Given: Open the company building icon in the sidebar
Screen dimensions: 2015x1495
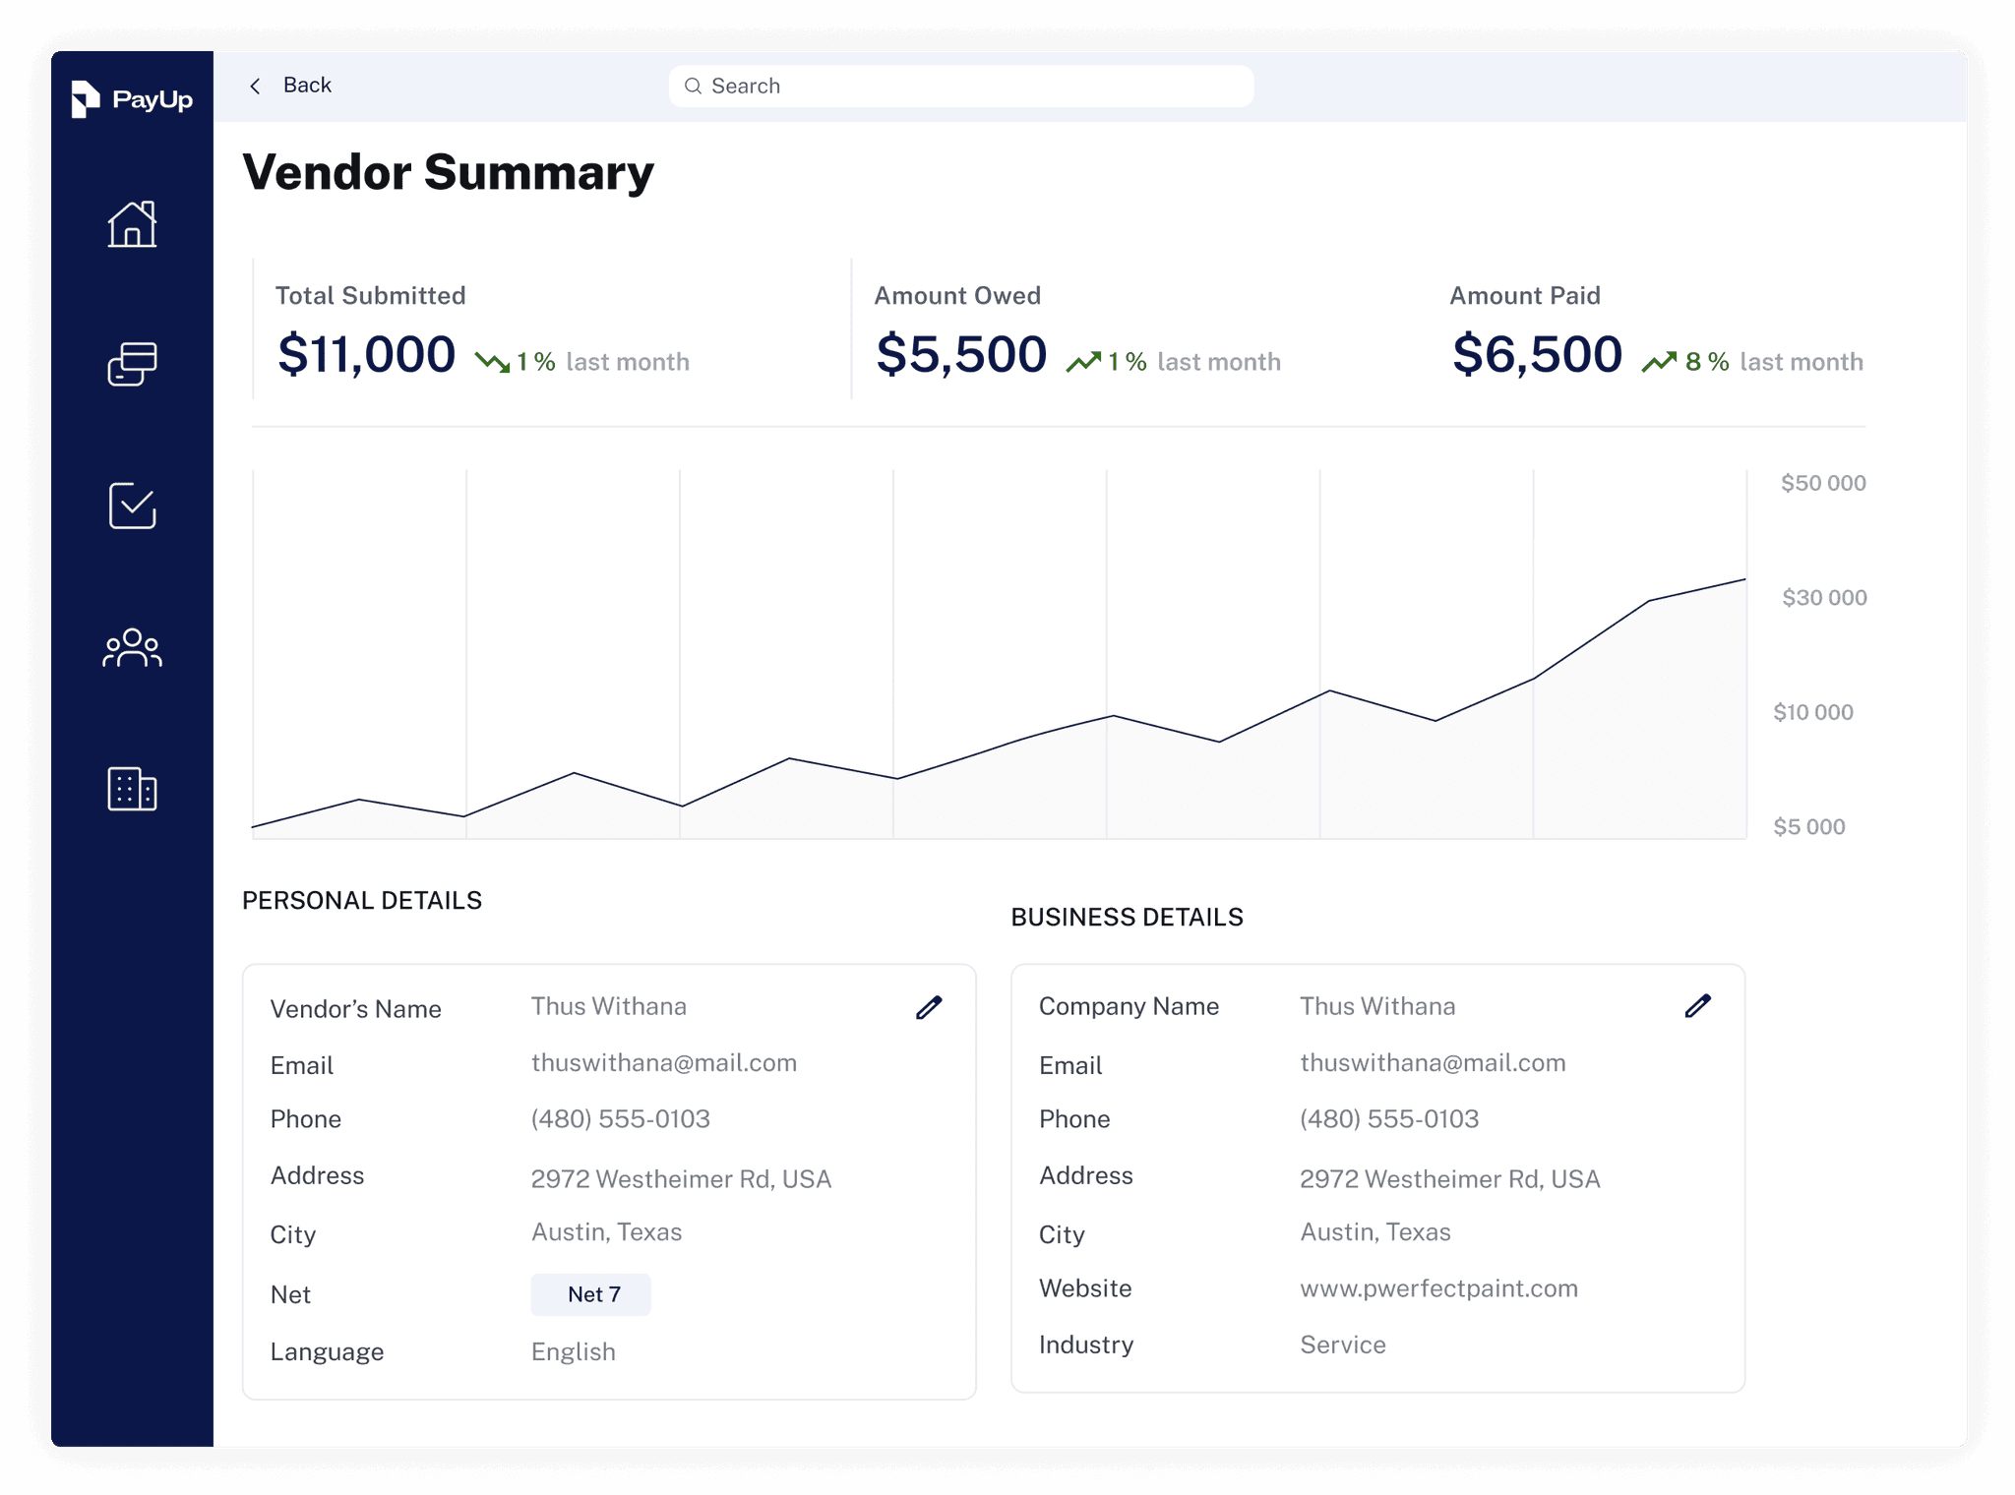Looking at the screenshot, I should coord(132,789).
